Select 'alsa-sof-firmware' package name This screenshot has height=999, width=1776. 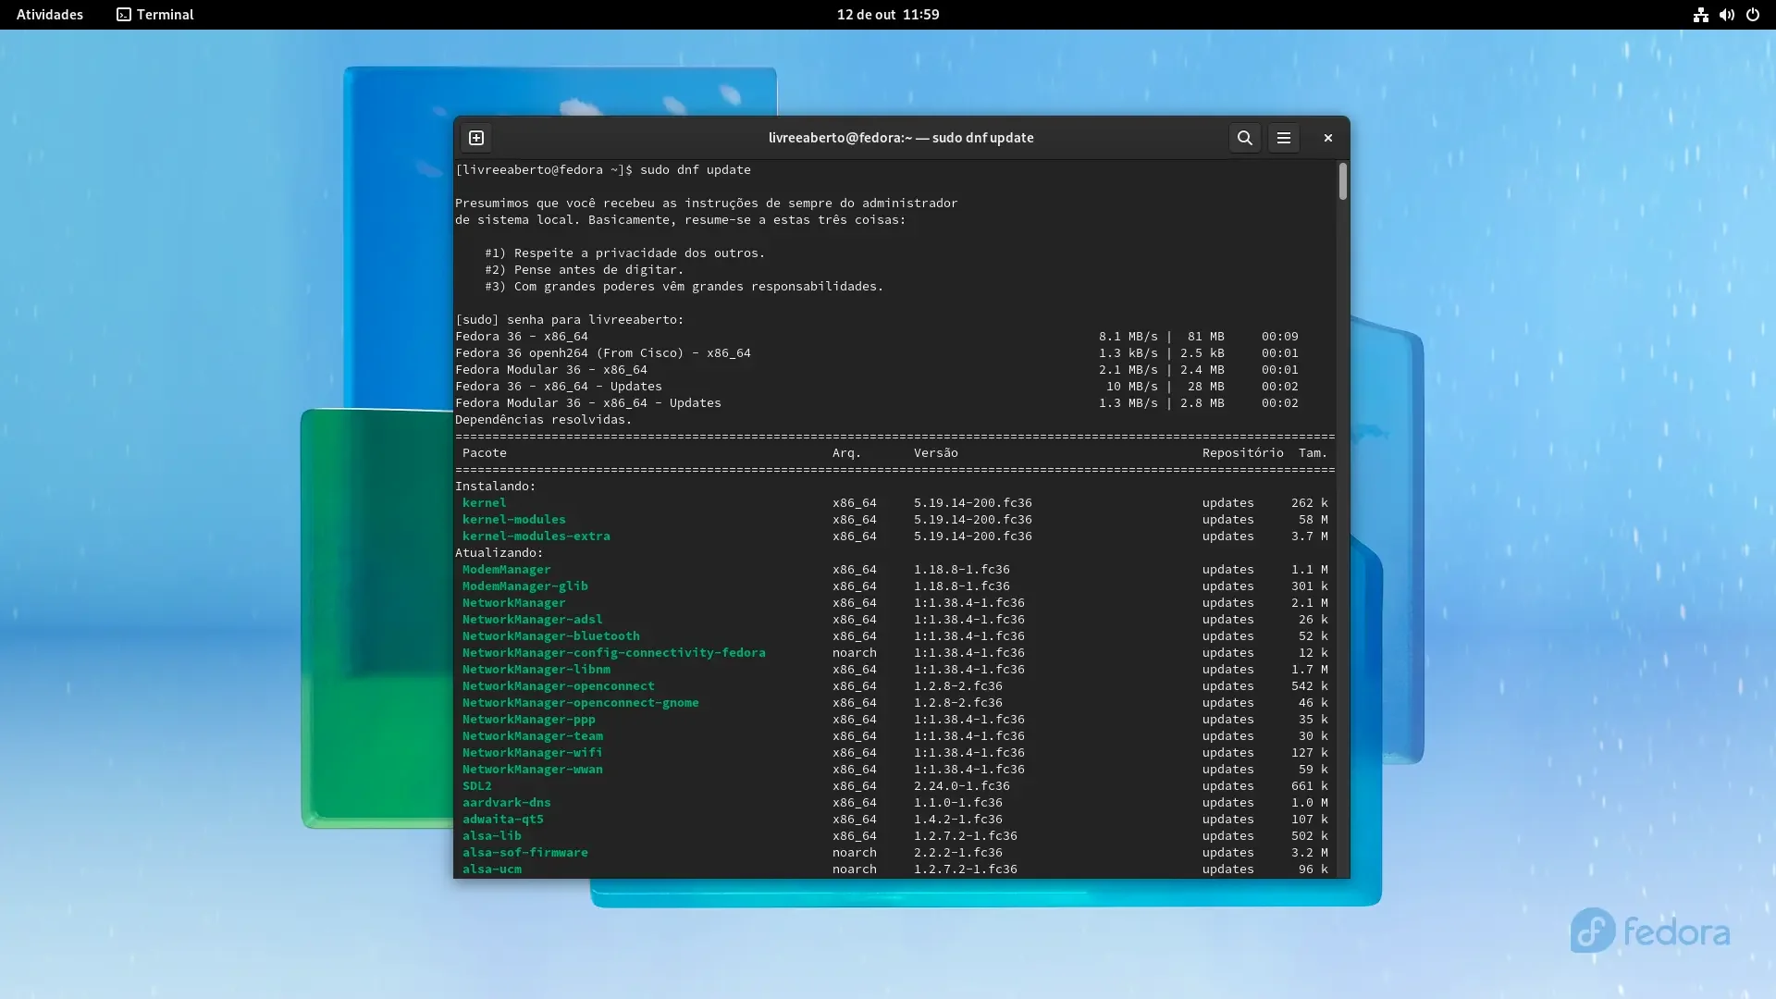click(x=525, y=853)
